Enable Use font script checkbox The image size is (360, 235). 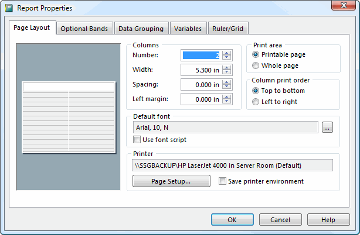[137, 140]
